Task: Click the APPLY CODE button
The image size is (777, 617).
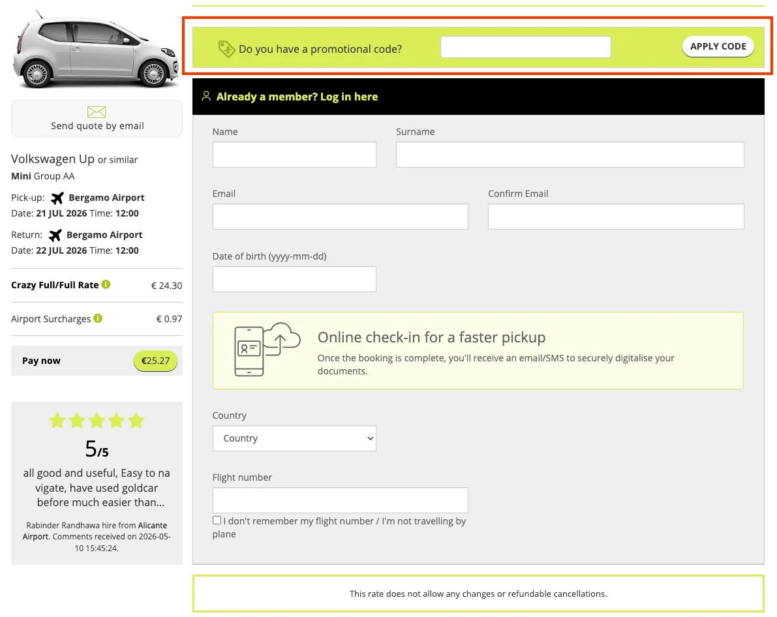Action: 718,46
